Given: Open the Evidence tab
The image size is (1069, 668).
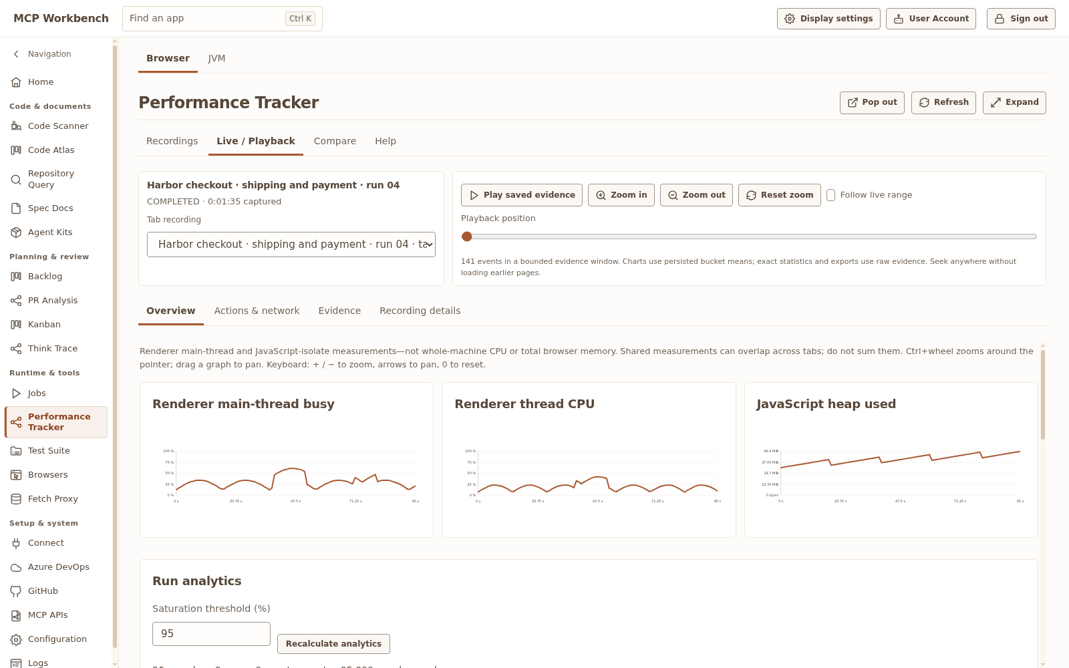Looking at the screenshot, I should pos(339,311).
